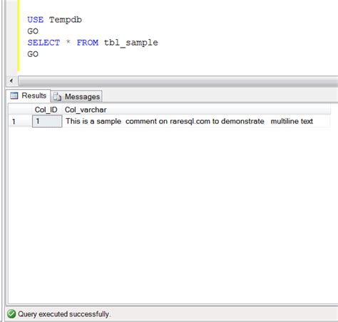Switch to the Results tab

[x=29, y=95]
